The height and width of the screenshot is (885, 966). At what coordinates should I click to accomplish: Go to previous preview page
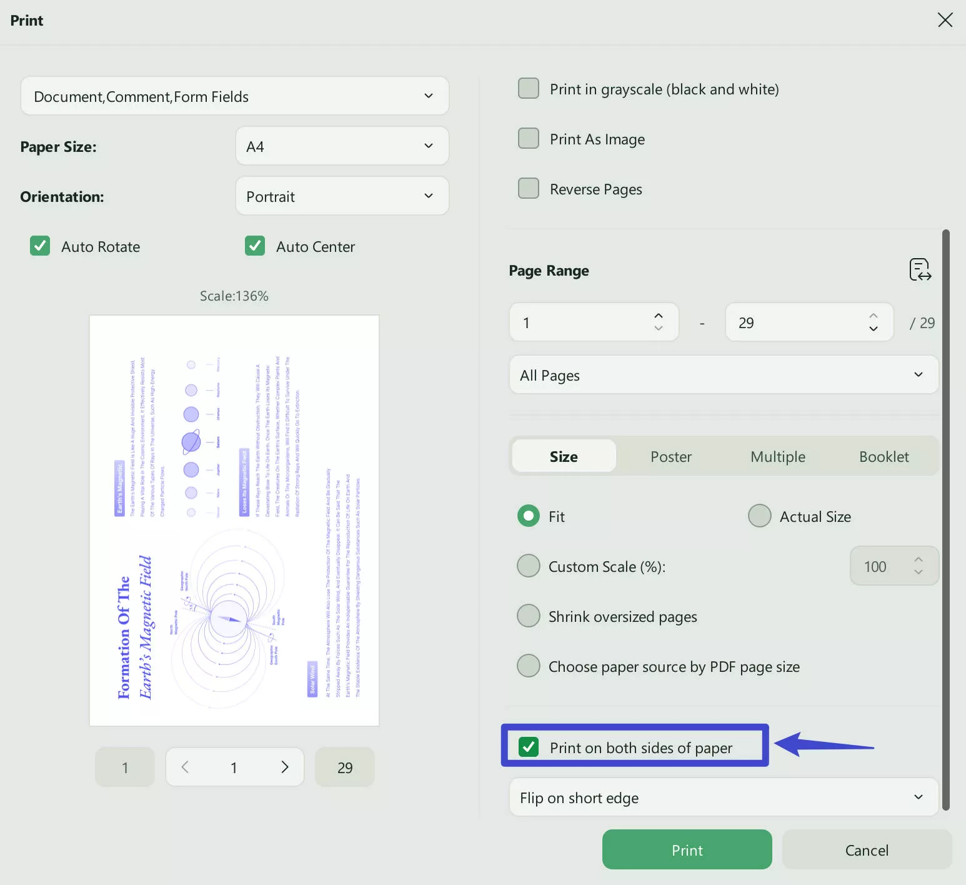click(185, 767)
